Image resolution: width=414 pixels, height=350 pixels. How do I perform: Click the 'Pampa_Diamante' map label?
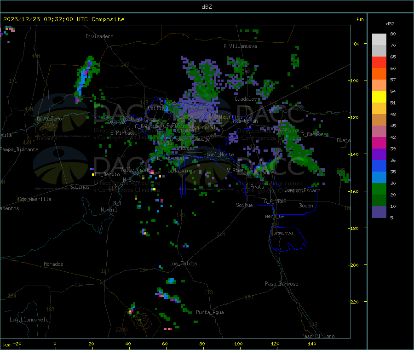coord(19,149)
